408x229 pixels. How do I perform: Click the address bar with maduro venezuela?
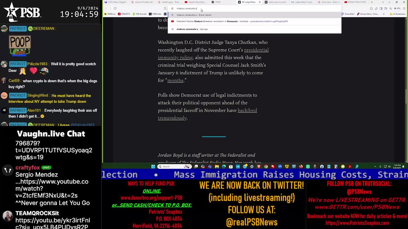[x=254, y=9]
